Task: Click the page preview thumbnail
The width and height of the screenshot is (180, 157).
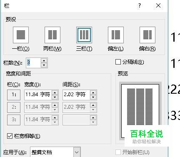Action: coord(140,111)
